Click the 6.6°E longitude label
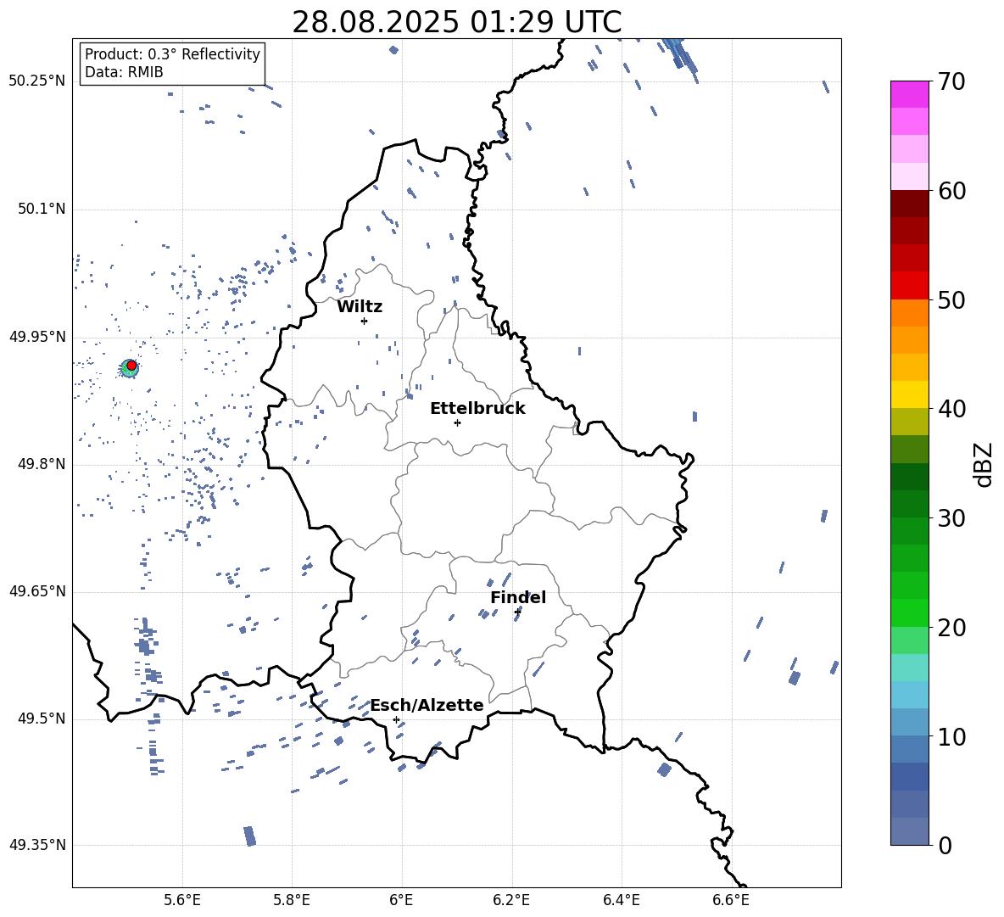1004x917 pixels. pyautogui.click(x=731, y=900)
